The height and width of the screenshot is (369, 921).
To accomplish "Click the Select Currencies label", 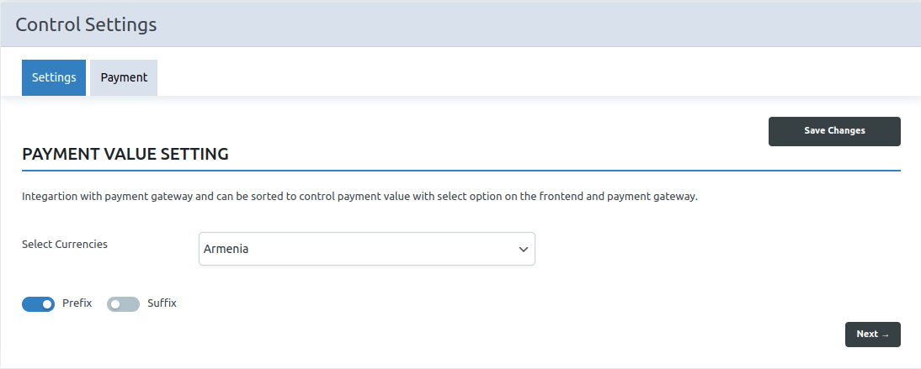I will pyautogui.click(x=65, y=245).
